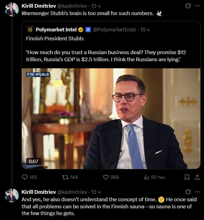The height and width of the screenshot is (220, 204).
Task: Click Grok icon on the sauna tweet
Action: click(188, 192)
